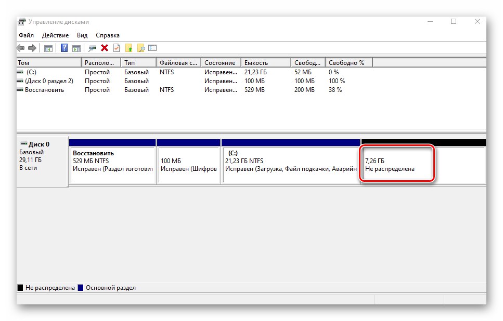The image size is (503, 321).
Task: Click the folder with magnifier icon
Action: pyautogui.click(x=140, y=48)
